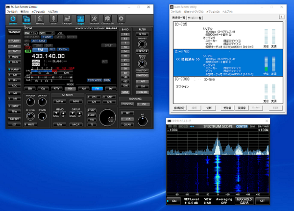This screenshot has width=294, height=211.
Task: Click the 切断 disconnect button
Action: pos(209,108)
